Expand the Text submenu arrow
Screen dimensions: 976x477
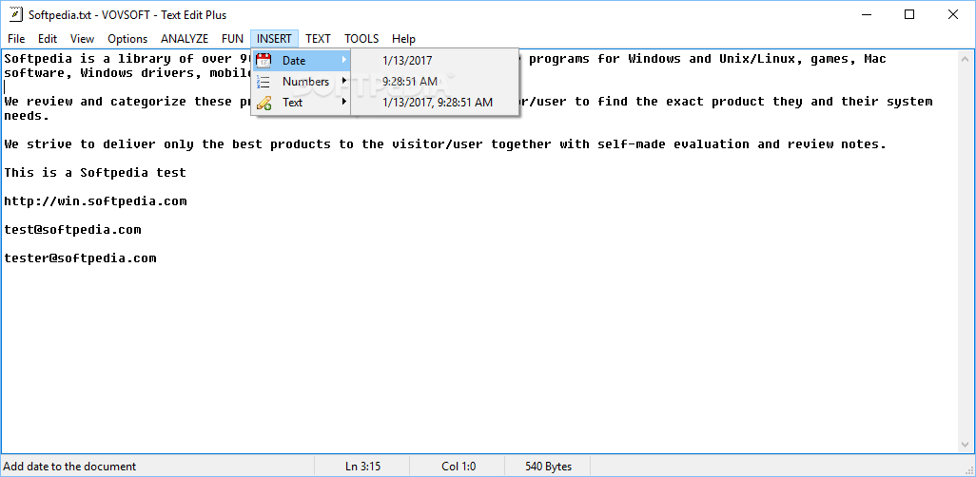click(343, 102)
